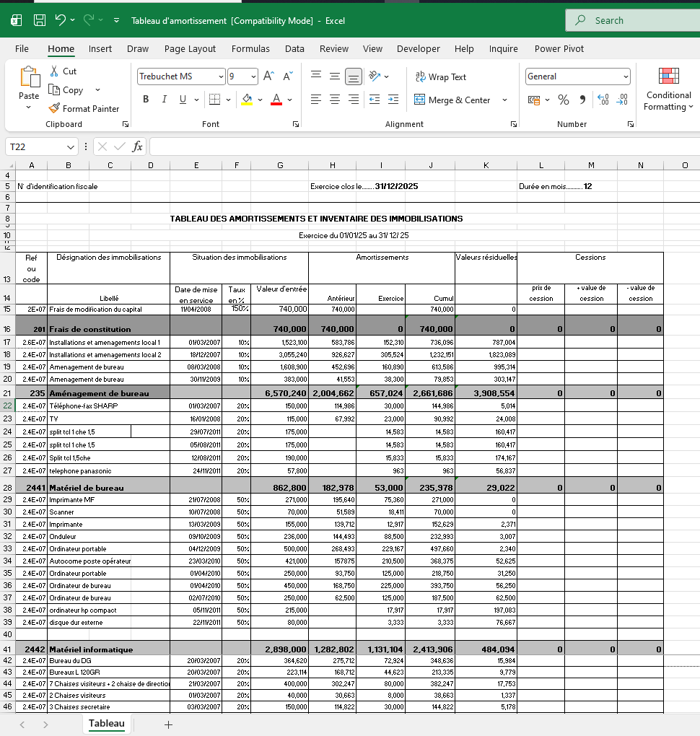Image resolution: width=700 pixels, height=736 pixels.
Task: Increase decimal places
Action: point(603,100)
